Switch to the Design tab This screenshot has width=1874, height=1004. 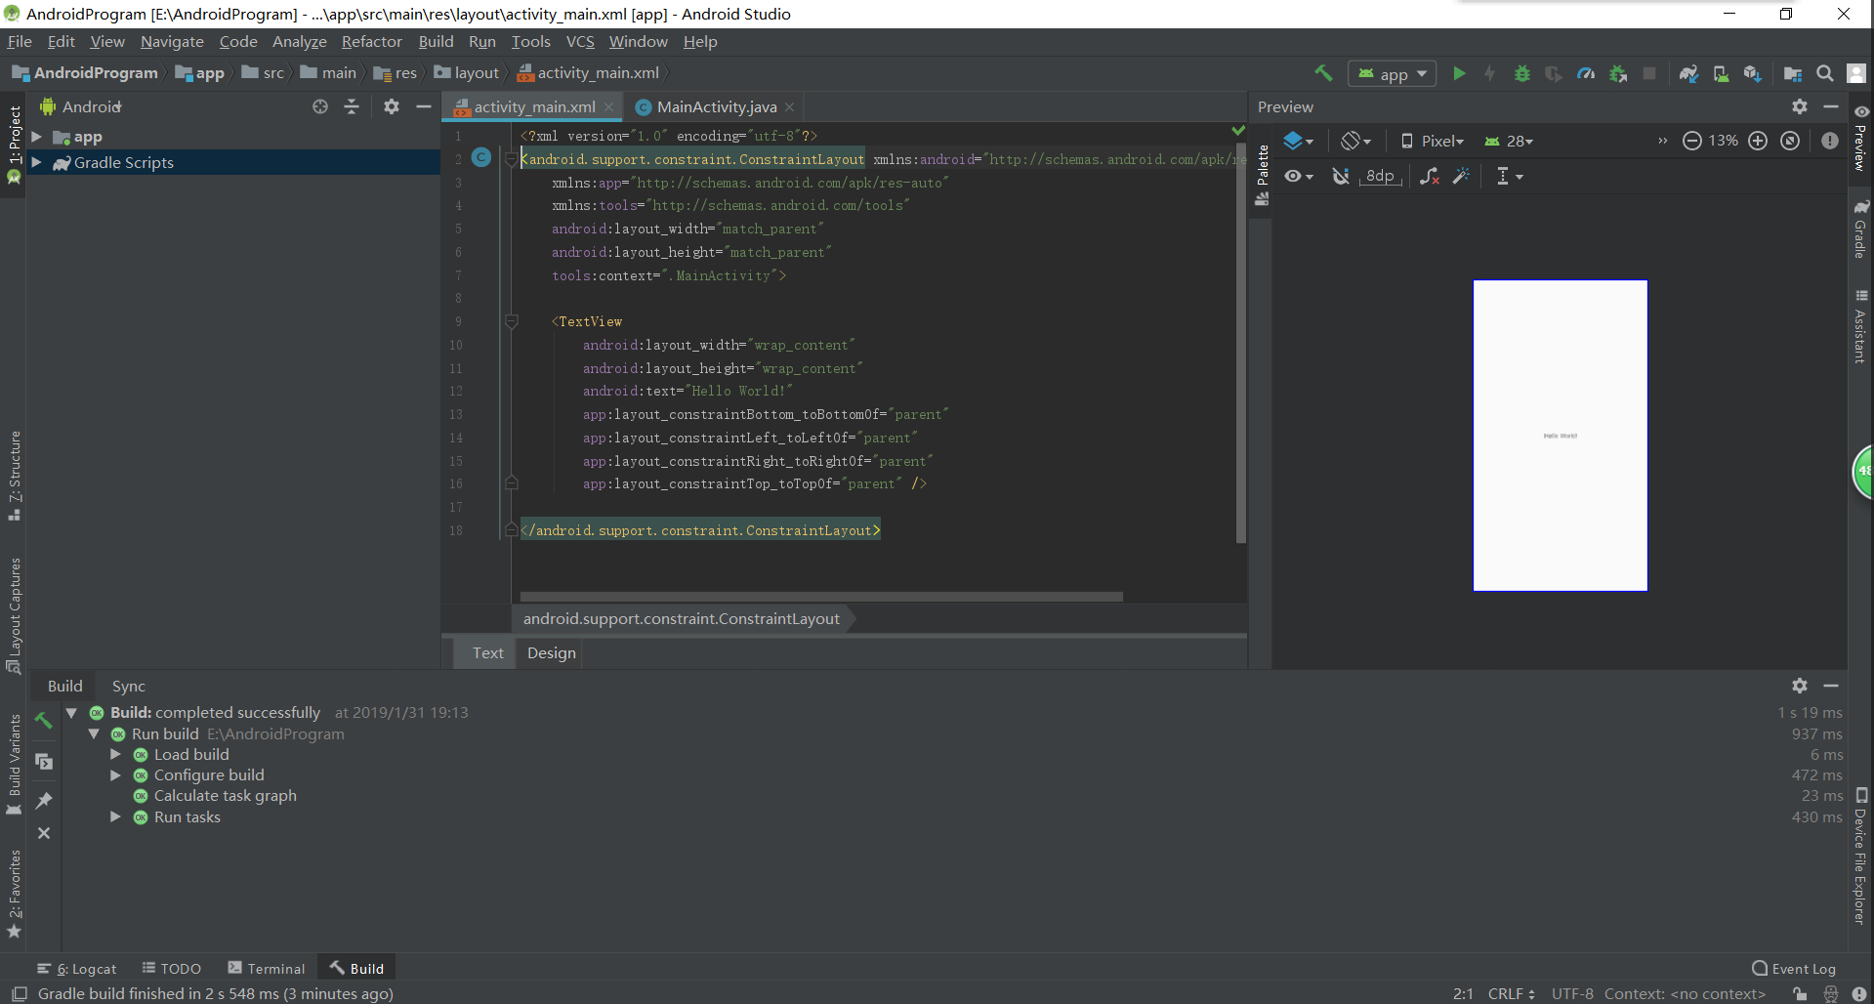tap(551, 652)
